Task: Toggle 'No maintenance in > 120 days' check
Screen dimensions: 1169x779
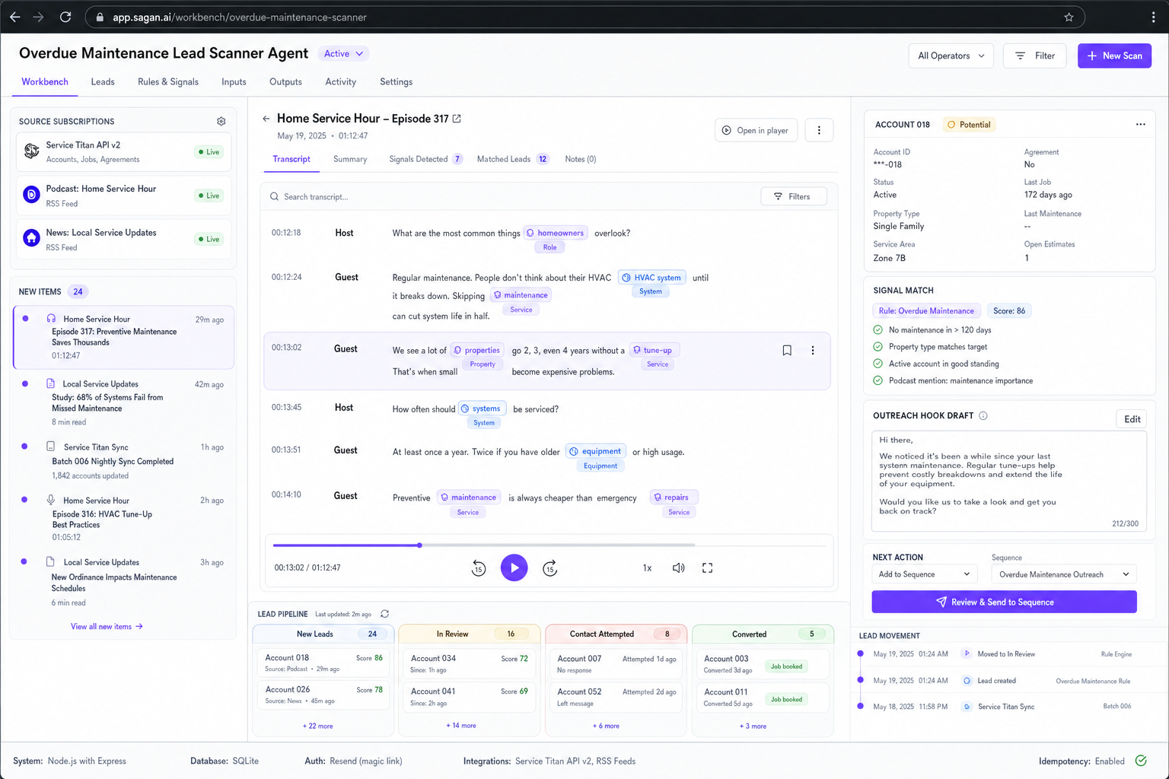Action: (878, 330)
